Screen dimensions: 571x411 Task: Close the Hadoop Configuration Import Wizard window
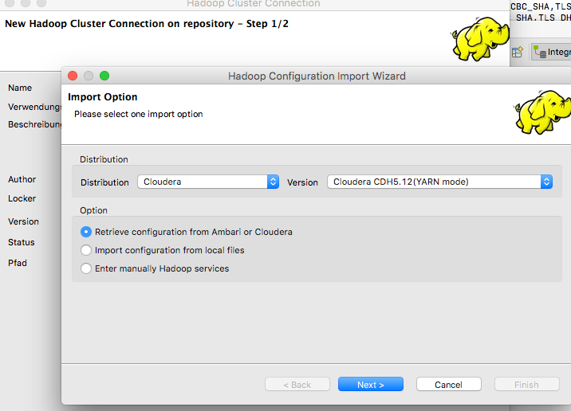click(73, 76)
